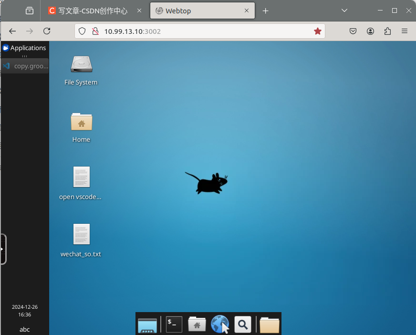The image size is (416, 335).
Task: Expand the list all tabs chevron
Action: tap(345, 10)
